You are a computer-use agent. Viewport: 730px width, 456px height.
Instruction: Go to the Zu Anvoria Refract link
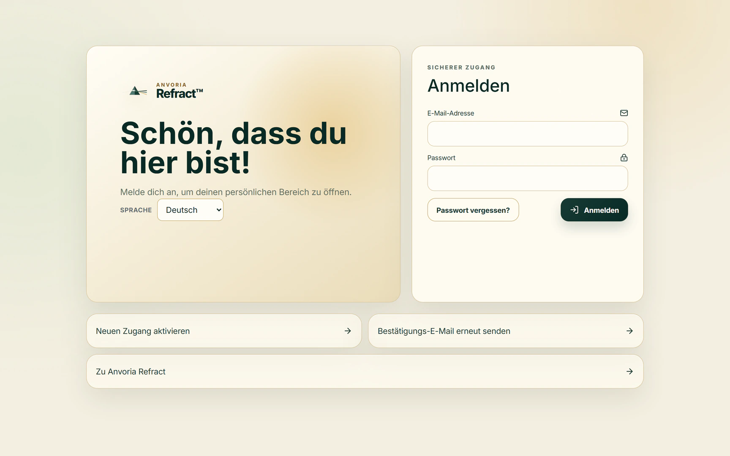point(365,372)
